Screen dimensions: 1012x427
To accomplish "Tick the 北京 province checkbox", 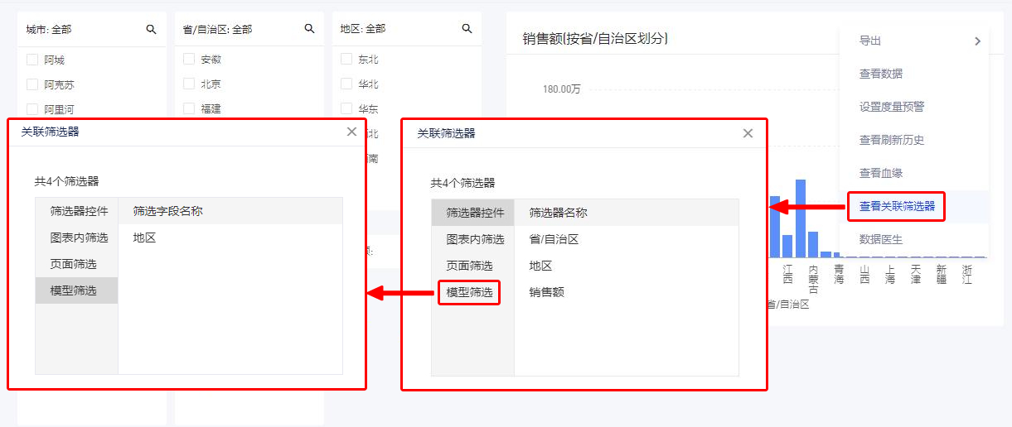I will pos(189,84).
